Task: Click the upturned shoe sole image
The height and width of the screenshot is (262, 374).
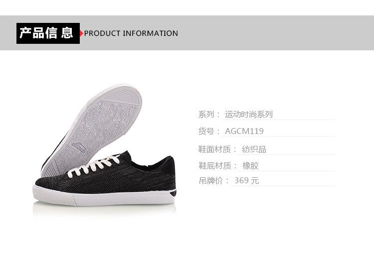Action: point(92,129)
